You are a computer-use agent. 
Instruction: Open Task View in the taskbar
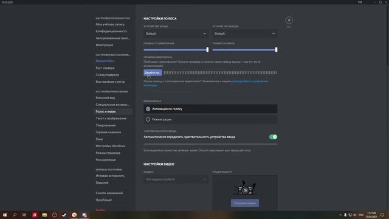point(24,215)
